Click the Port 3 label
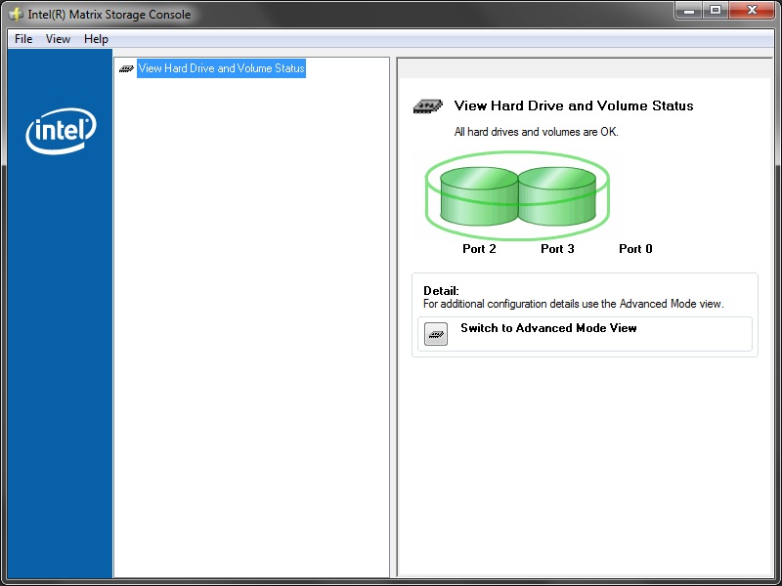Image resolution: width=782 pixels, height=586 pixels. tap(557, 249)
